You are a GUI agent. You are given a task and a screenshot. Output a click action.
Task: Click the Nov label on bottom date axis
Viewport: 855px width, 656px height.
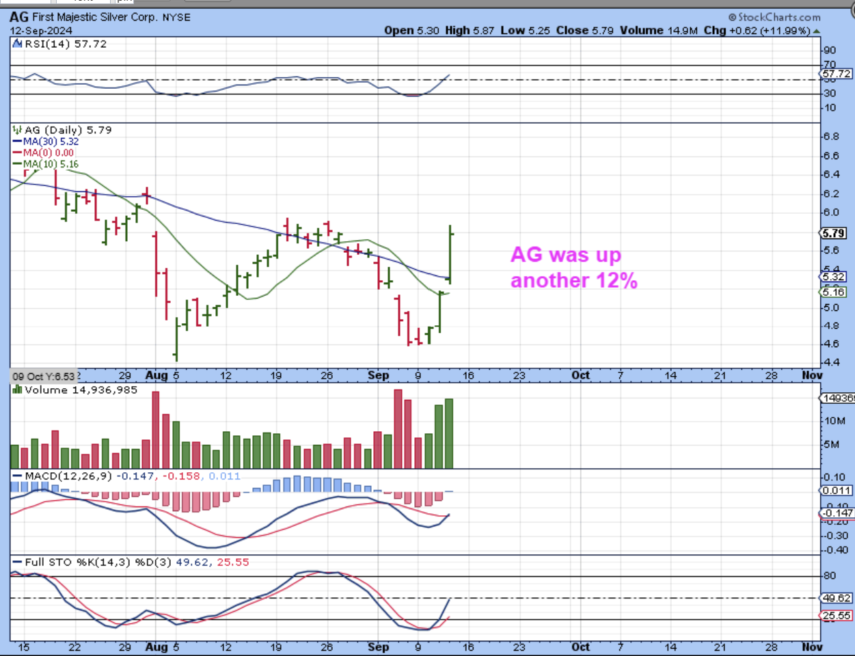[812, 647]
